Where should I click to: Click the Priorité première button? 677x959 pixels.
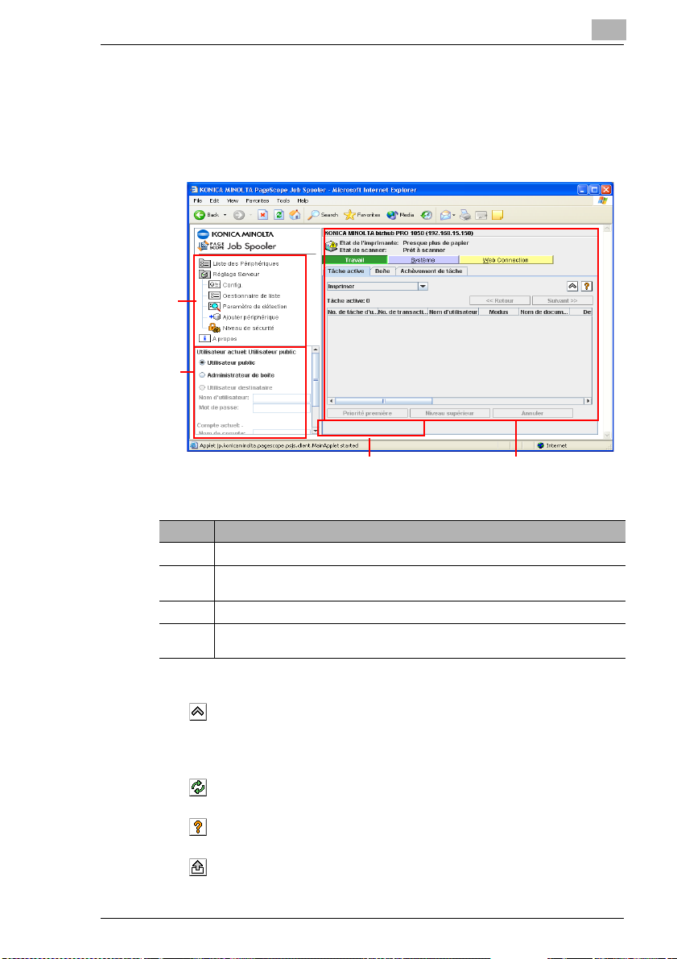(x=367, y=413)
